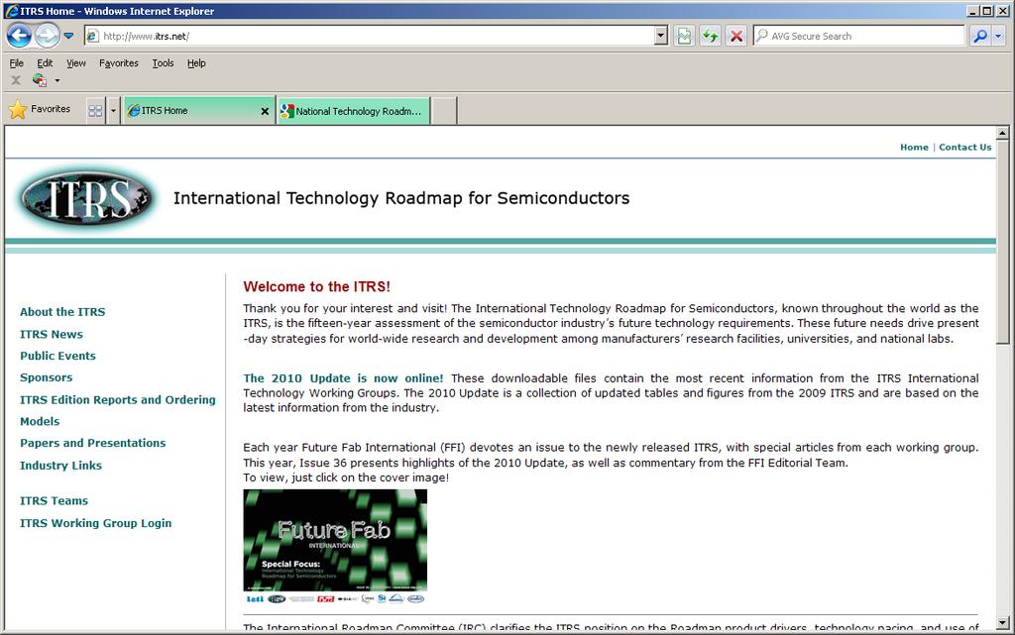Close the ITRS Home tab
The width and height of the screenshot is (1015, 635).
tap(265, 111)
